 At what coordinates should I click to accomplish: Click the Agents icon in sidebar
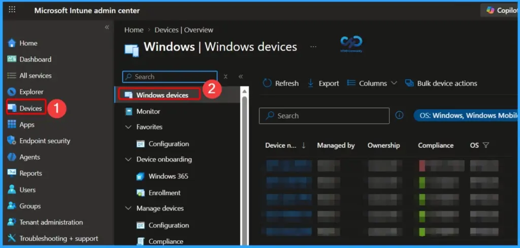coord(12,157)
